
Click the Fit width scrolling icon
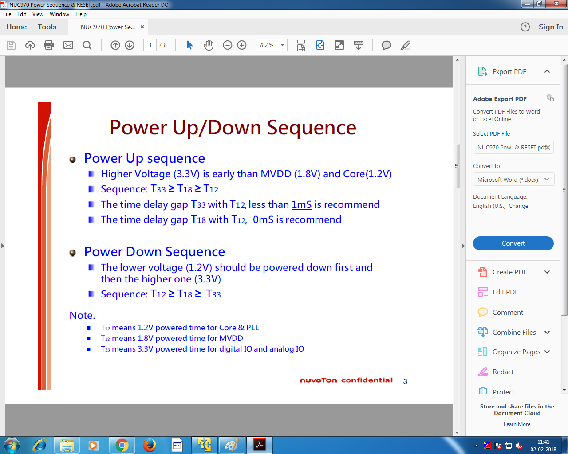point(301,45)
